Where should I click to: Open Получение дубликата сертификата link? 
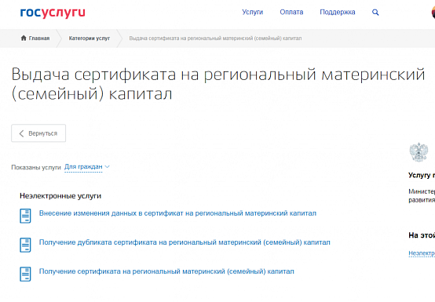pyautogui.click(x=185, y=242)
